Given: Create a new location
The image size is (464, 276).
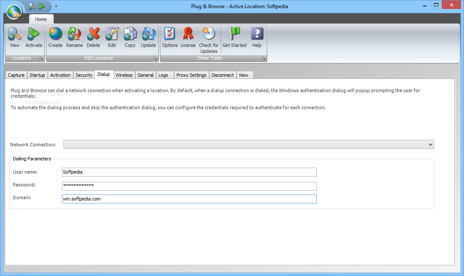Looking at the screenshot, I should 55,37.
